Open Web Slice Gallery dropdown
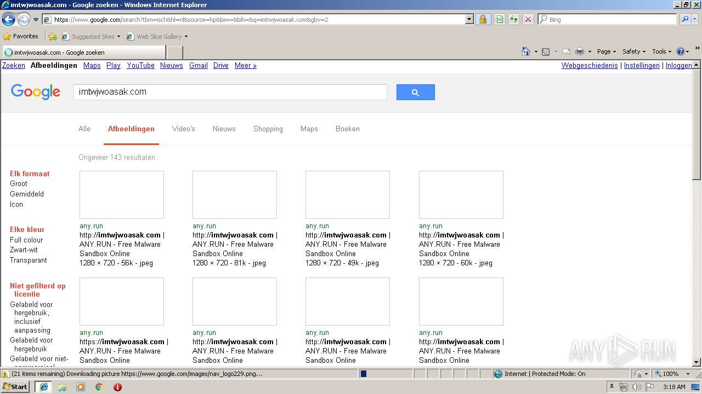The image size is (702, 394). click(157, 37)
